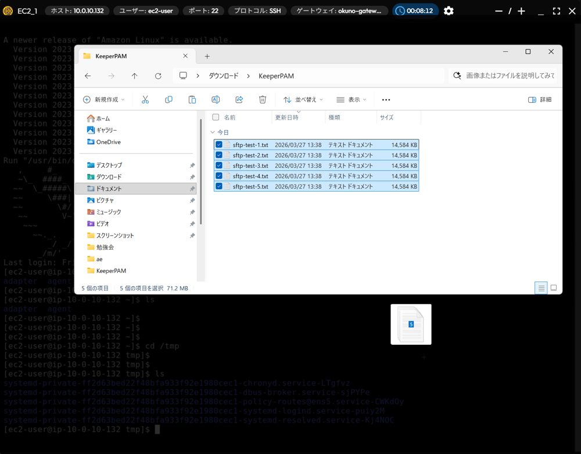Uncheck the sftp-test-3.txt checkbox

pyautogui.click(x=219, y=166)
